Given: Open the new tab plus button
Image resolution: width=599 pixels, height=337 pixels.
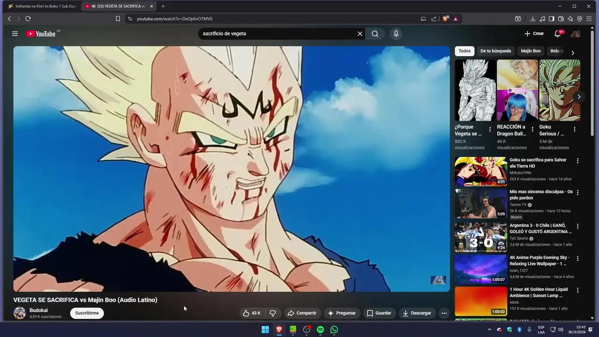Looking at the screenshot, I should 163,6.
